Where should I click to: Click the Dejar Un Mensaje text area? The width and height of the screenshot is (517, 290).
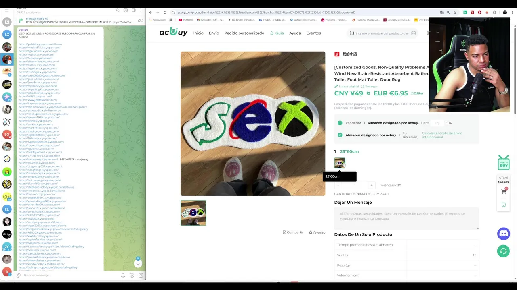(406, 219)
